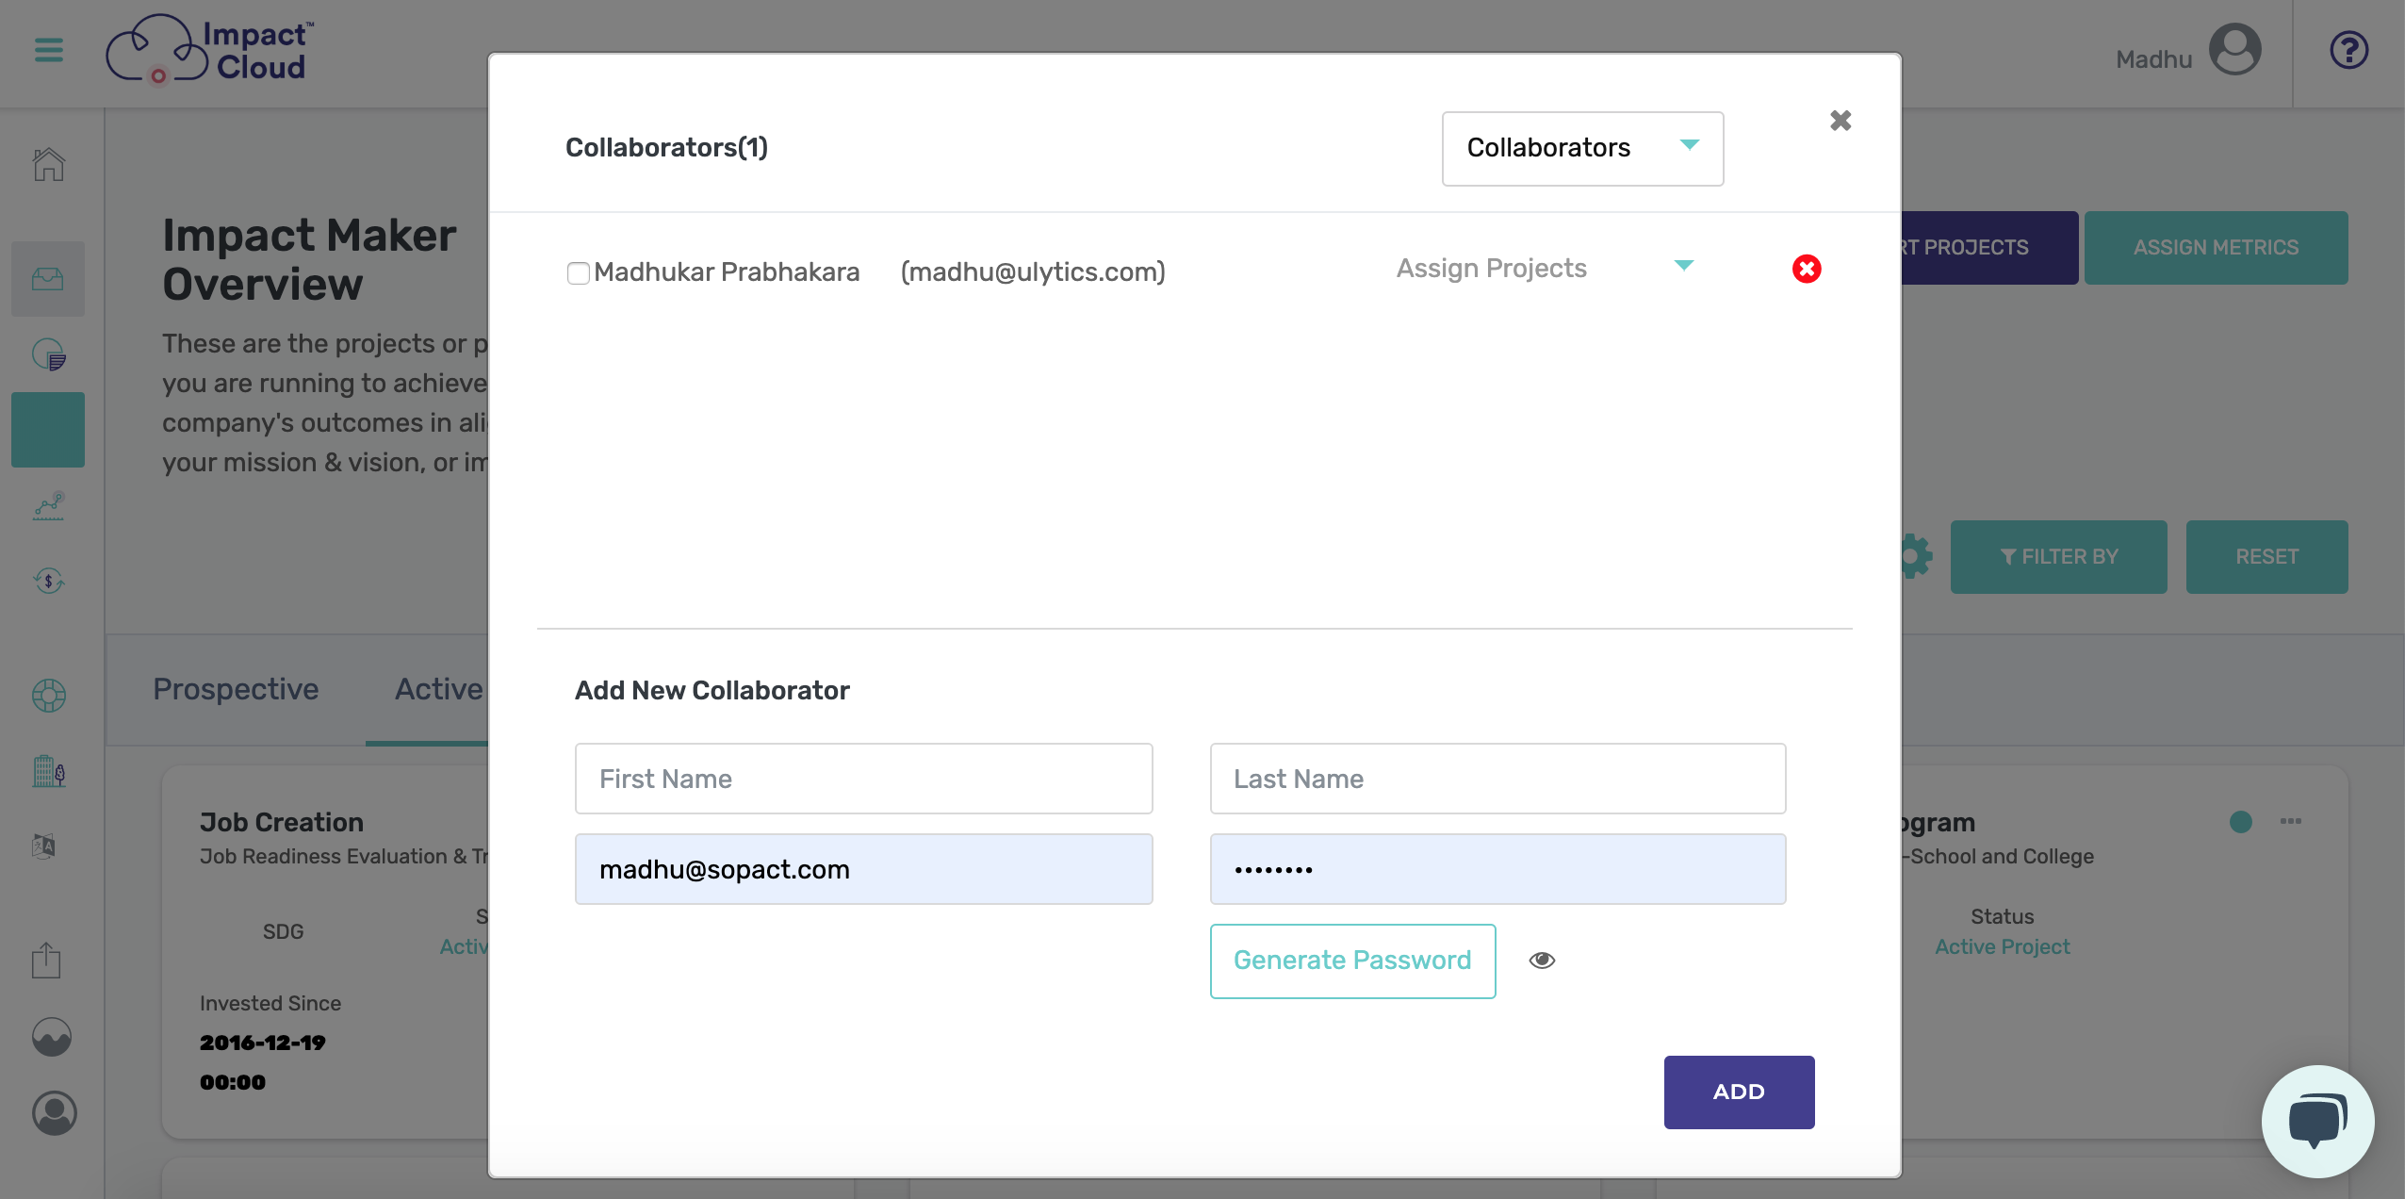This screenshot has width=2405, height=1199.
Task: Expand the Assign Projects dropdown
Action: pos(1546,269)
